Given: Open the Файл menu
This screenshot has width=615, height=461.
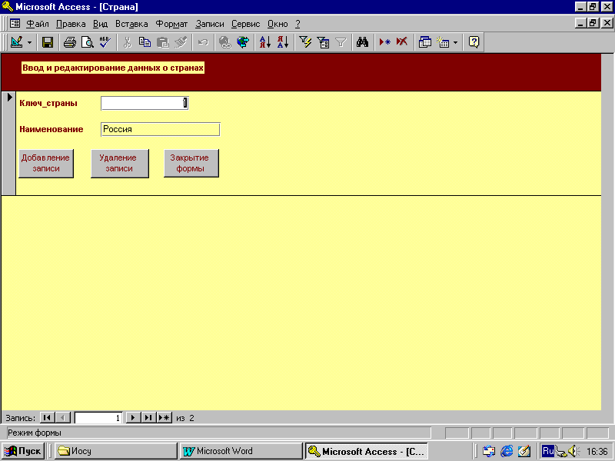Looking at the screenshot, I should pyautogui.click(x=37, y=24).
